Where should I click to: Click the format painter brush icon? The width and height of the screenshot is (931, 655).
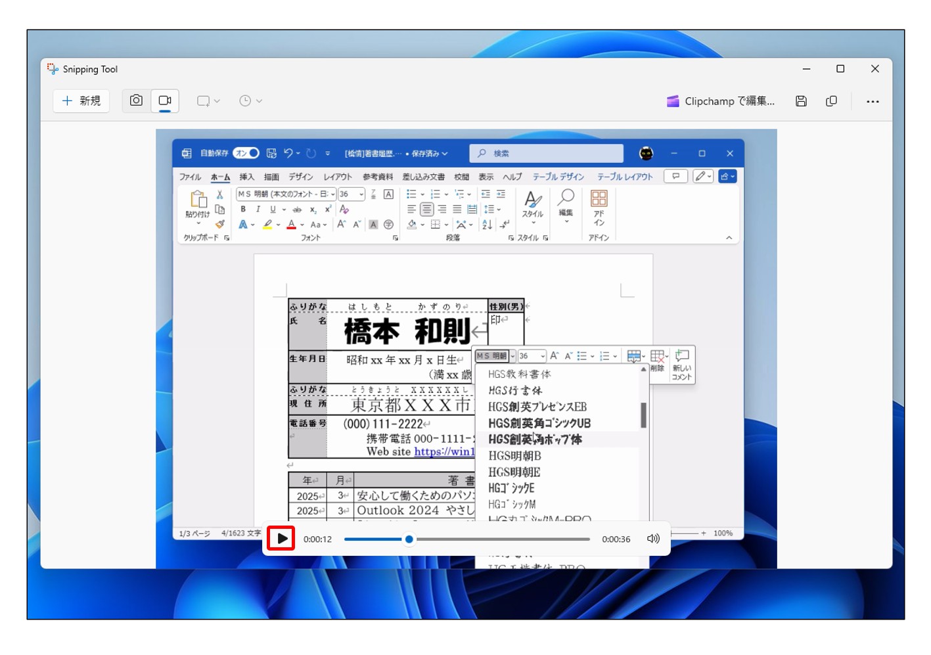220,224
